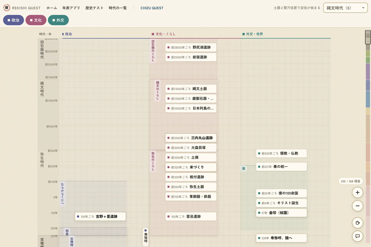Click the REKISHI QUEST logo icon

(7, 8)
